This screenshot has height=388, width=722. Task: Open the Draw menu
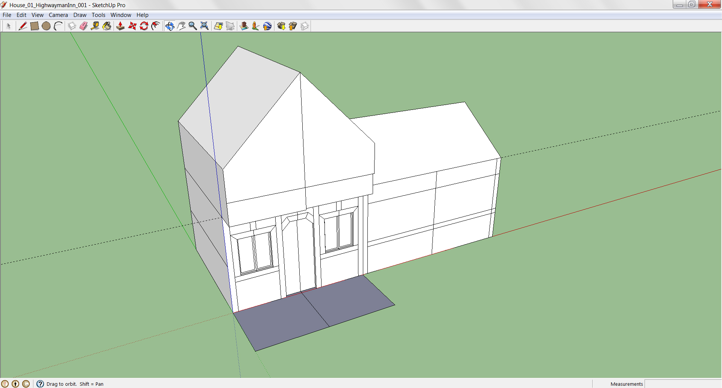click(80, 15)
